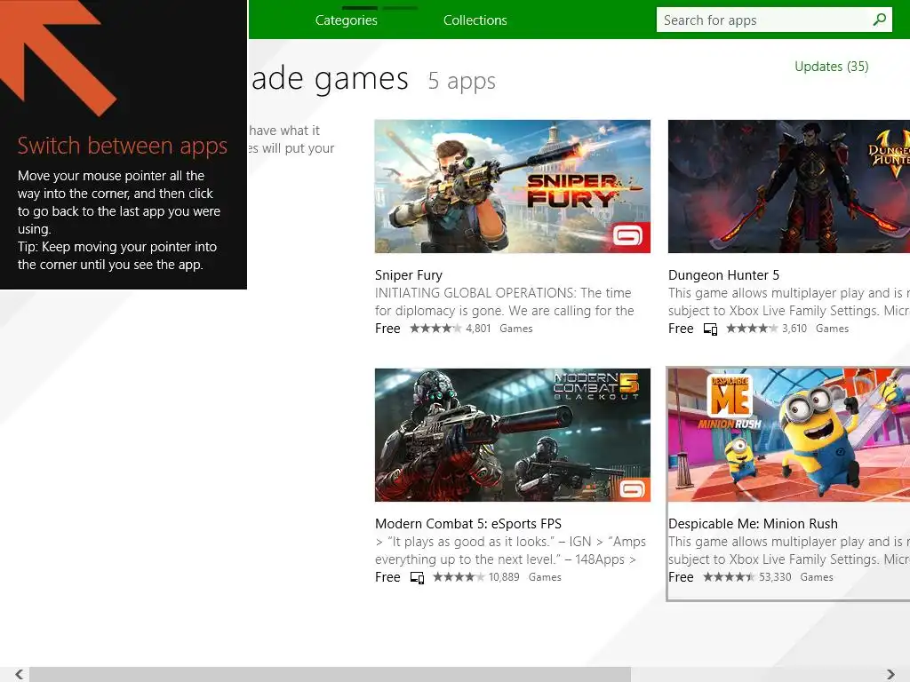Click the horizontal scrollbar thumb
Viewport: 910px width, 682px height.
(330, 675)
